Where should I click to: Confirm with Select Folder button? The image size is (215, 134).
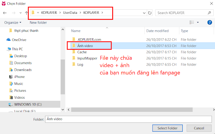(x=167, y=128)
